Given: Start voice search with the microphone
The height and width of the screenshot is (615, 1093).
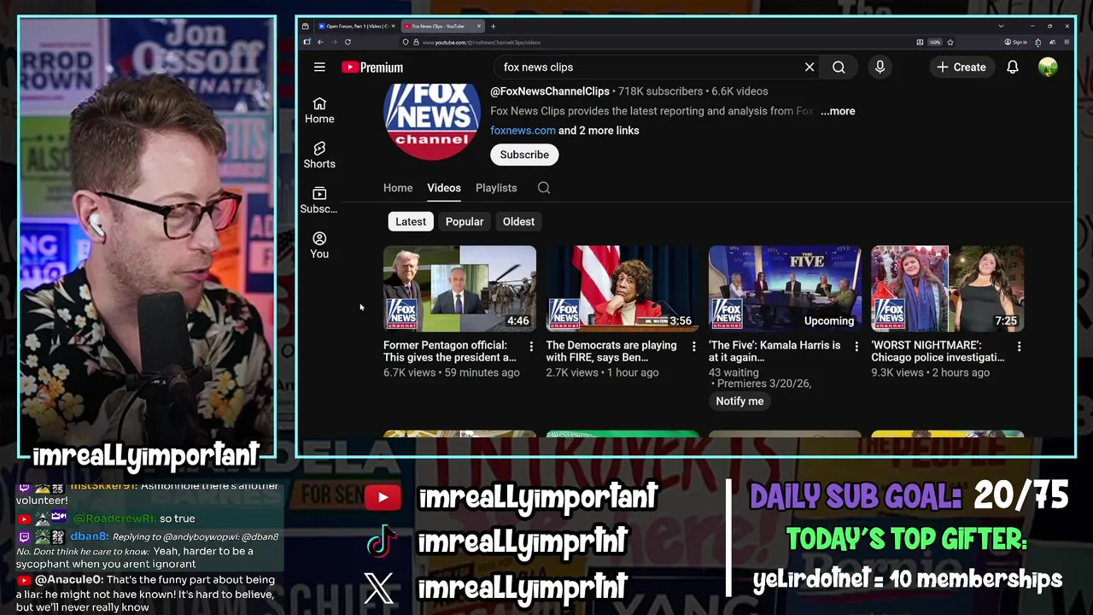Looking at the screenshot, I should [880, 67].
